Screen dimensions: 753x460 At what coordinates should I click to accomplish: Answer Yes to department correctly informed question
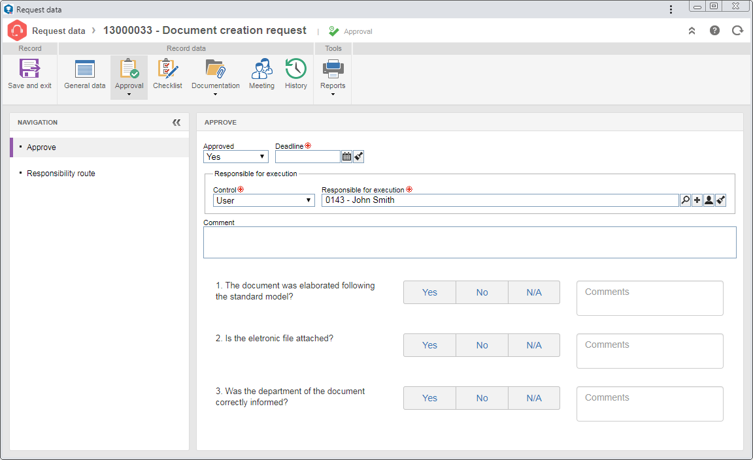tap(430, 398)
